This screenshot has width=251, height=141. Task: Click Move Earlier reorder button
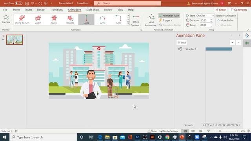(x=226, y=20)
